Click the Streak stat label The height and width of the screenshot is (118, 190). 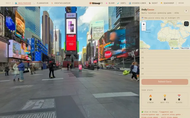point(151,102)
